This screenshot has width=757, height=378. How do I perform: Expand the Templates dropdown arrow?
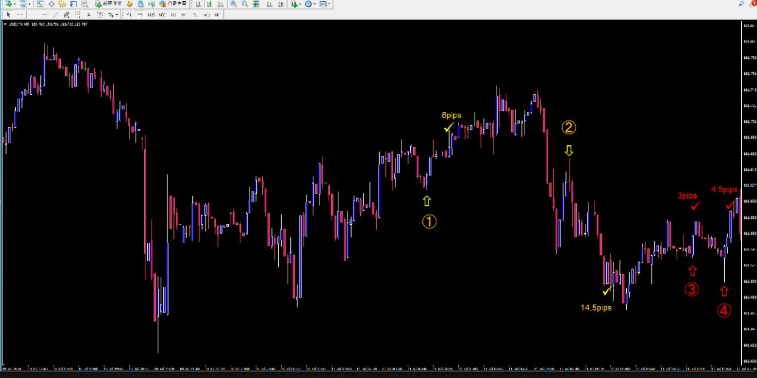click(x=329, y=4)
